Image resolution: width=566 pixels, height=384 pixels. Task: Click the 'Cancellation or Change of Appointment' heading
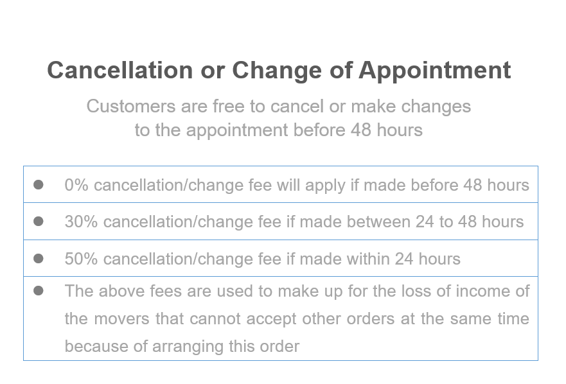coord(279,70)
